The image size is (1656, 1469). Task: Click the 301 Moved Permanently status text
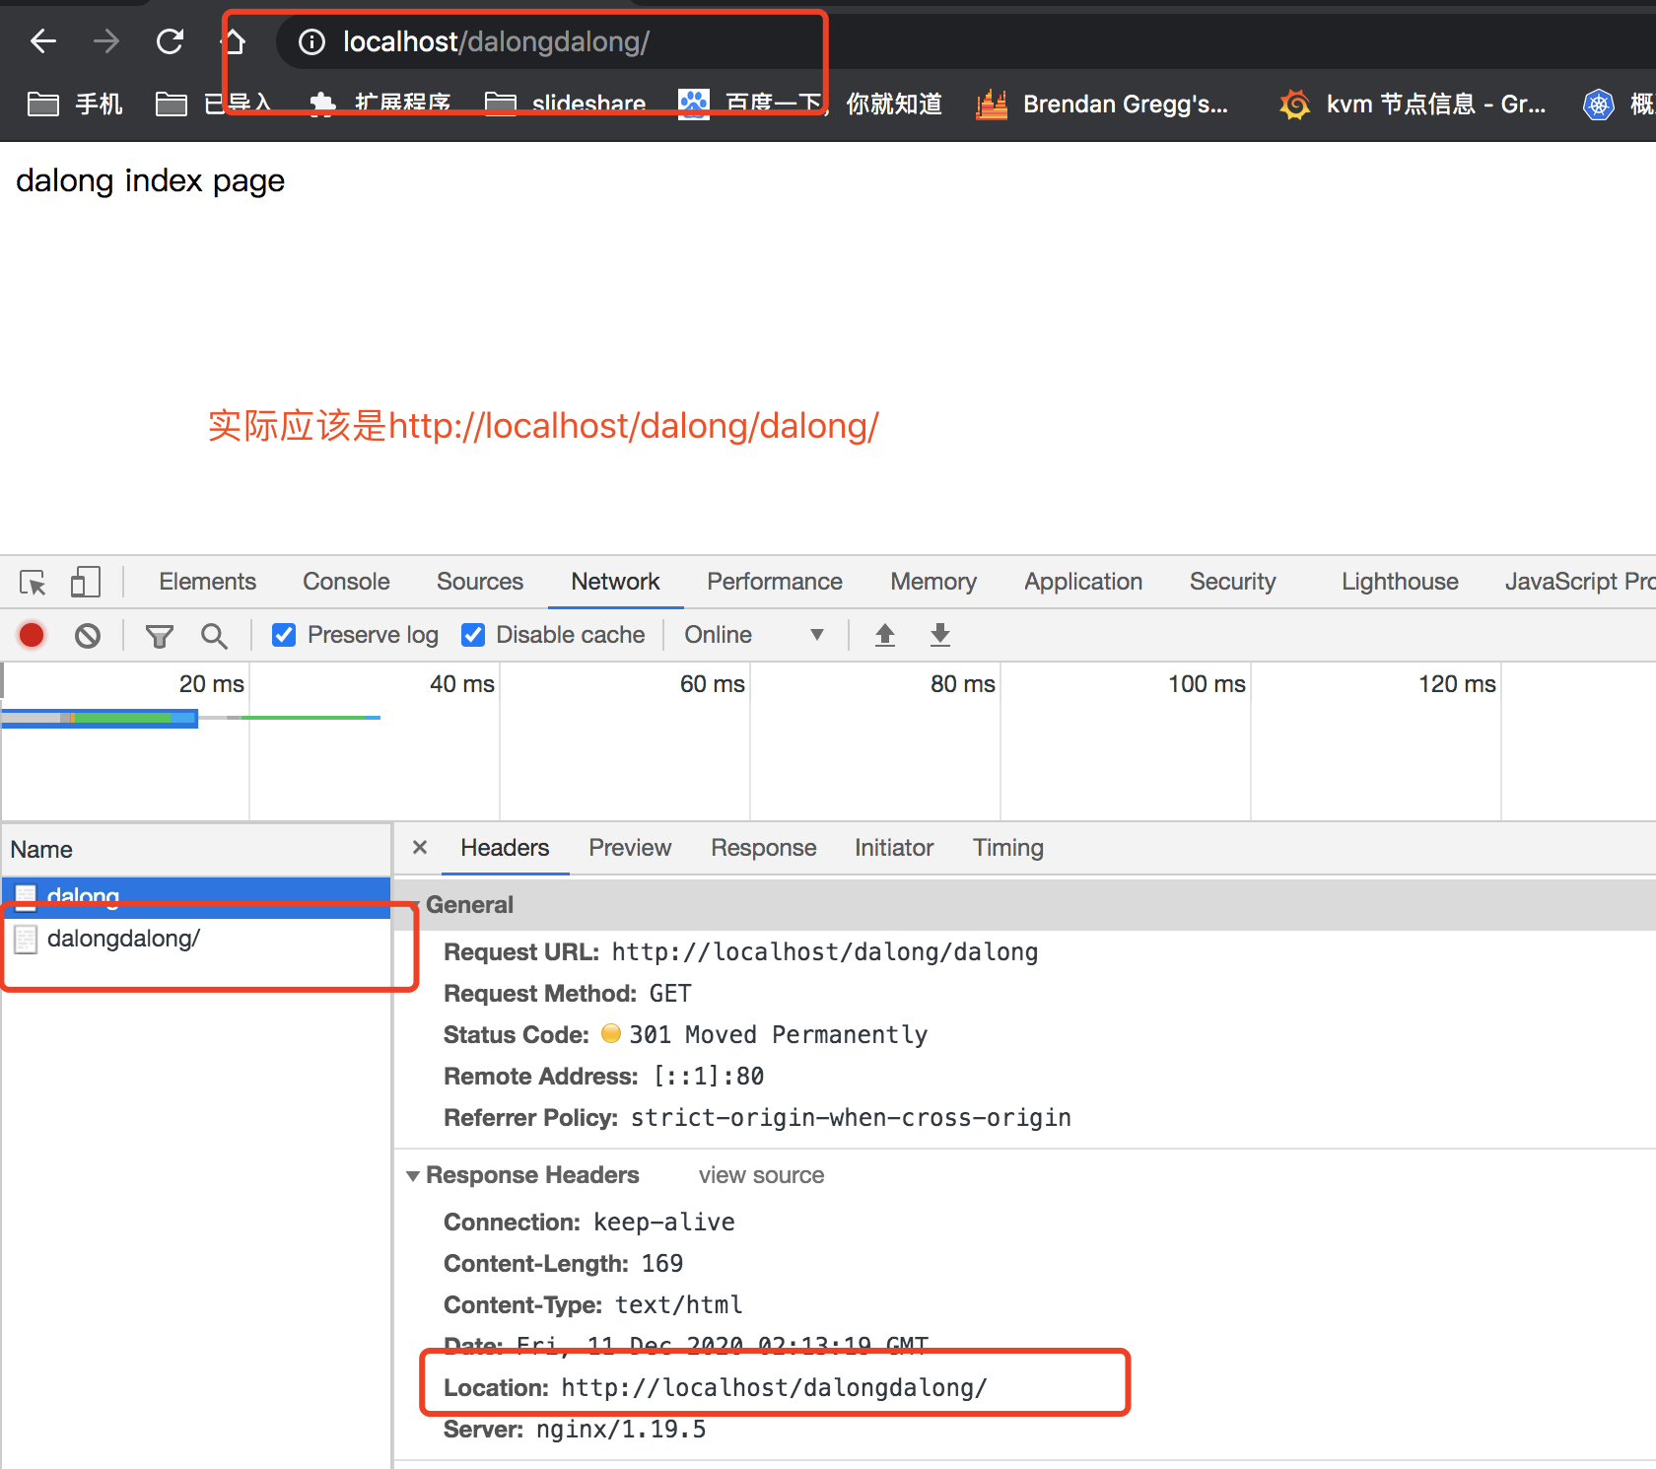pos(779,1035)
